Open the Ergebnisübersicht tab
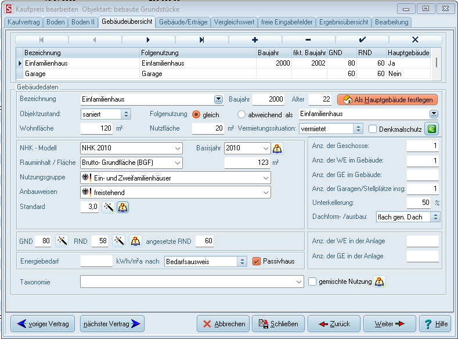Image resolution: width=458 pixels, height=339 pixels. pos(344,22)
